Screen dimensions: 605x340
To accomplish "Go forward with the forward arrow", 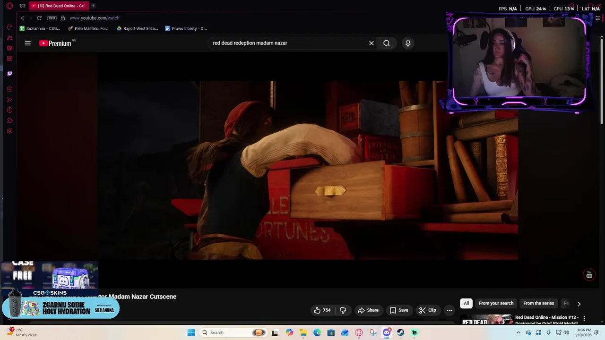I will (31, 18).
